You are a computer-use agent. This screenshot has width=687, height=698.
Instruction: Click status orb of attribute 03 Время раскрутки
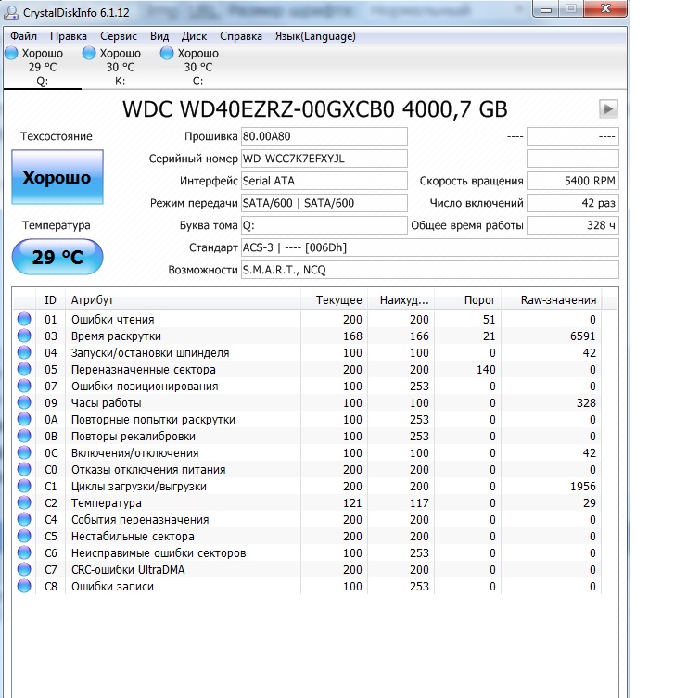pos(24,336)
